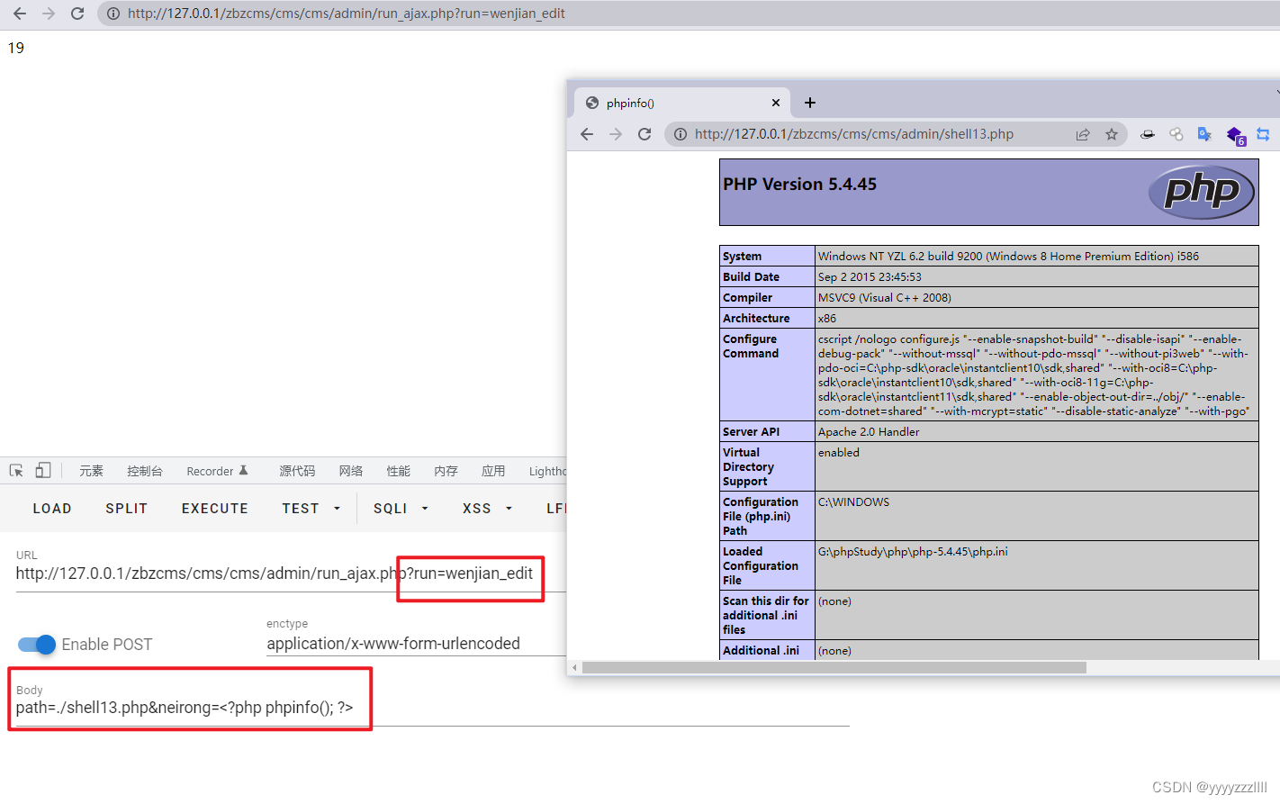
Task: Go back in the phpinfo window
Action: (587, 134)
